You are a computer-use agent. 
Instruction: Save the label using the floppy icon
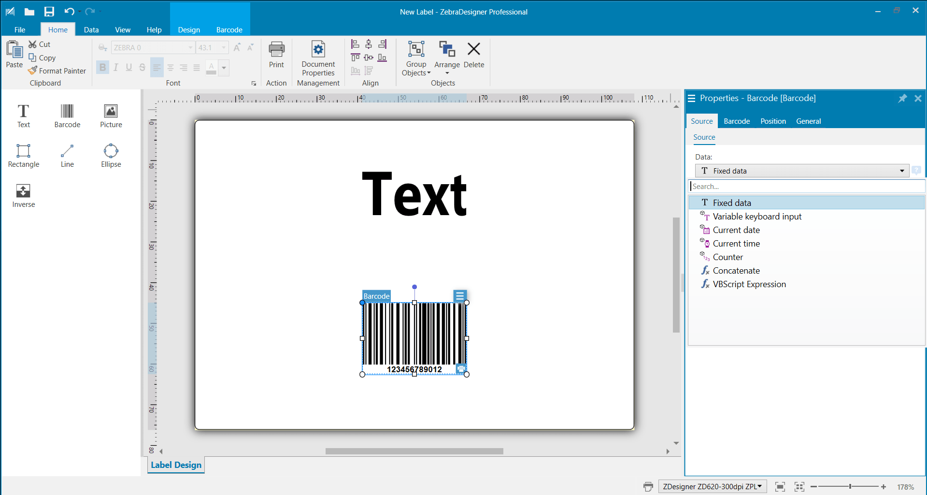tap(49, 12)
